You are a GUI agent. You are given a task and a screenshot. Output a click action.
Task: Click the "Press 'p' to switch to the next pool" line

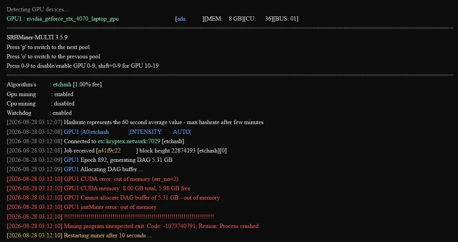point(48,47)
